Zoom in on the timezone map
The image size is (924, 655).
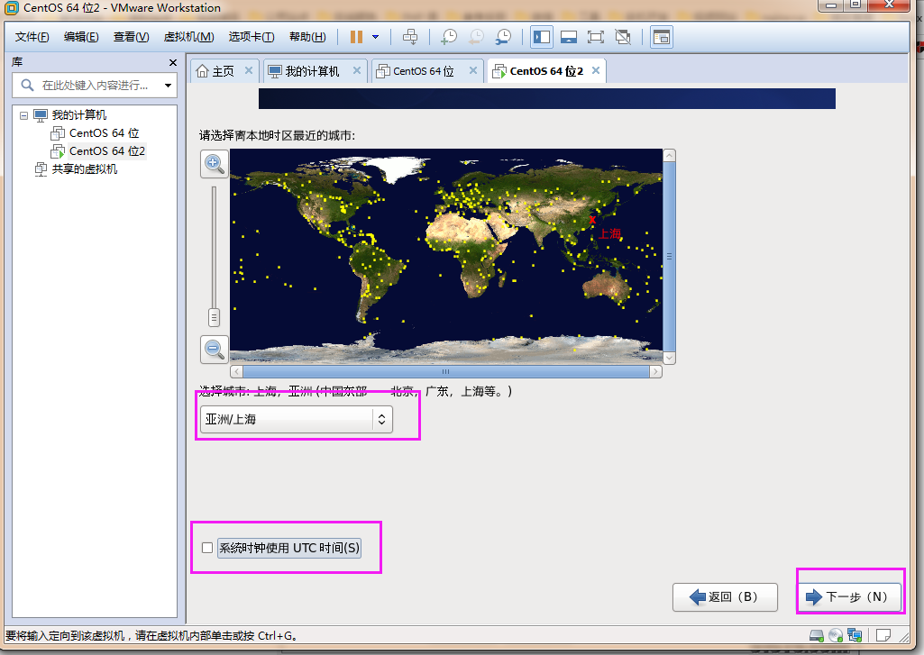(215, 163)
